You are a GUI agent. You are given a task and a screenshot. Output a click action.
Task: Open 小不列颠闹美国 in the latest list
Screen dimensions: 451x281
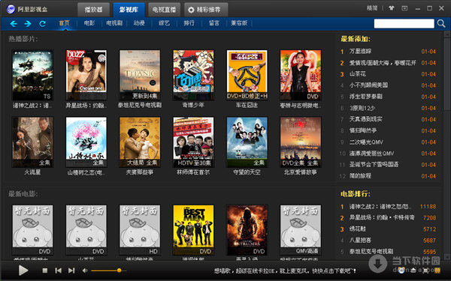pos(368,85)
